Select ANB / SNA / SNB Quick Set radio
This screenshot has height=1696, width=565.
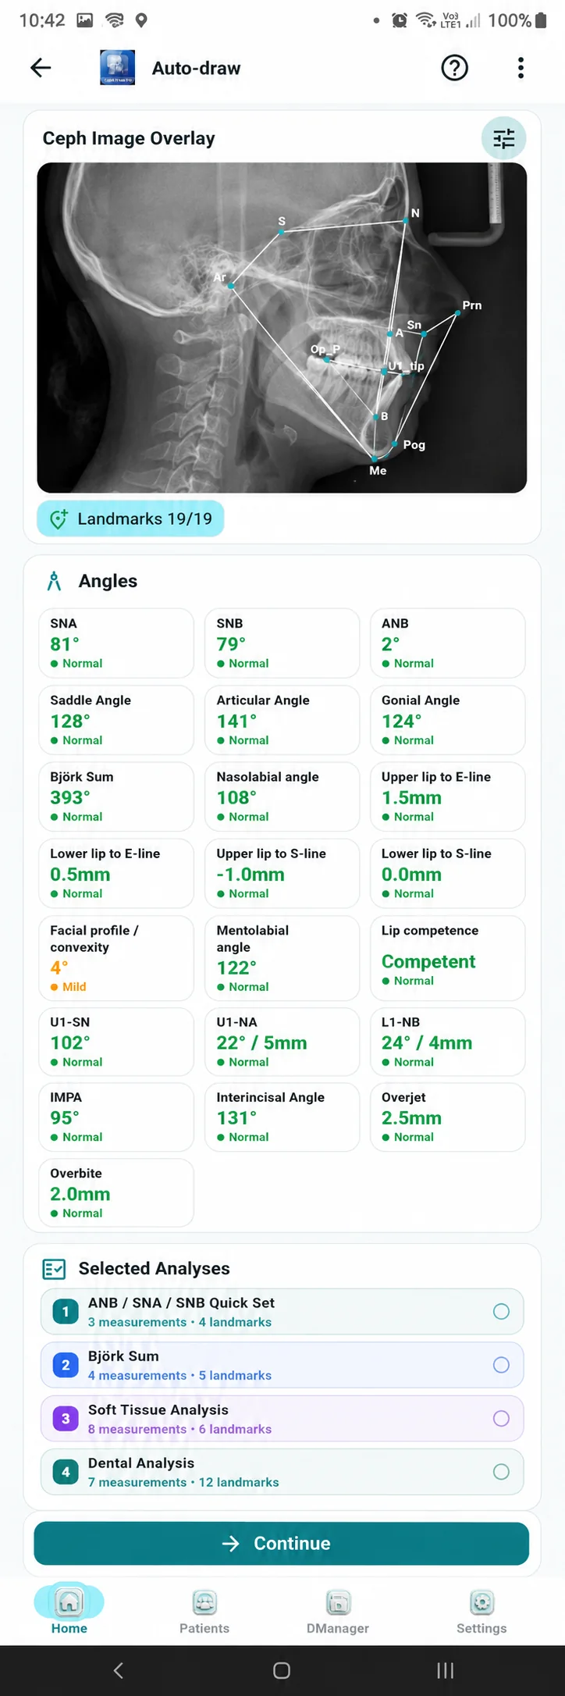click(x=501, y=1312)
